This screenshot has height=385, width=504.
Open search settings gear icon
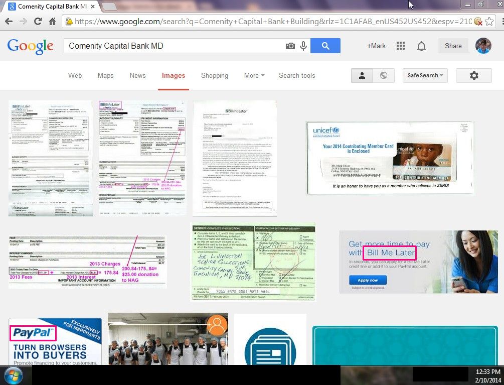pos(474,76)
